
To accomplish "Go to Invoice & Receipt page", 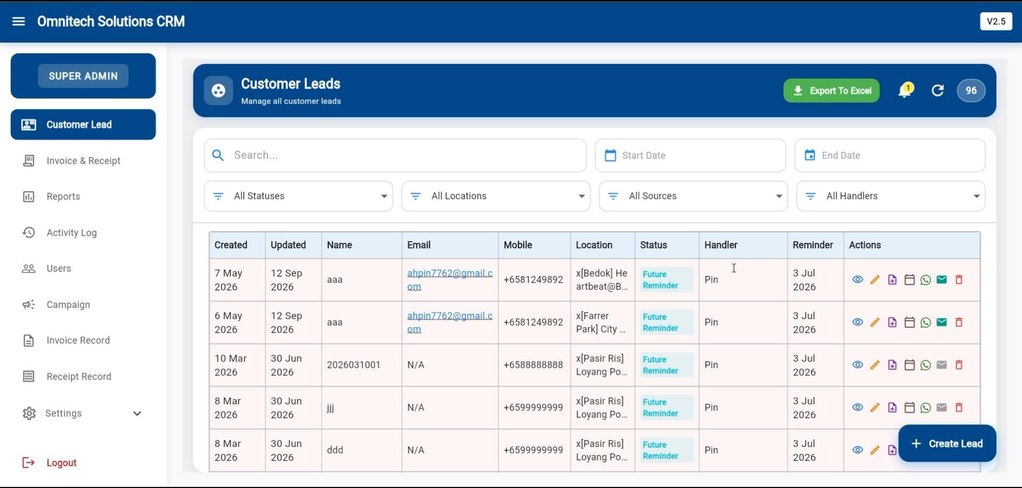I will [x=83, y=161].
